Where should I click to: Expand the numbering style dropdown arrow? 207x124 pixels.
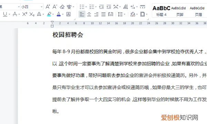click(96, 7)
